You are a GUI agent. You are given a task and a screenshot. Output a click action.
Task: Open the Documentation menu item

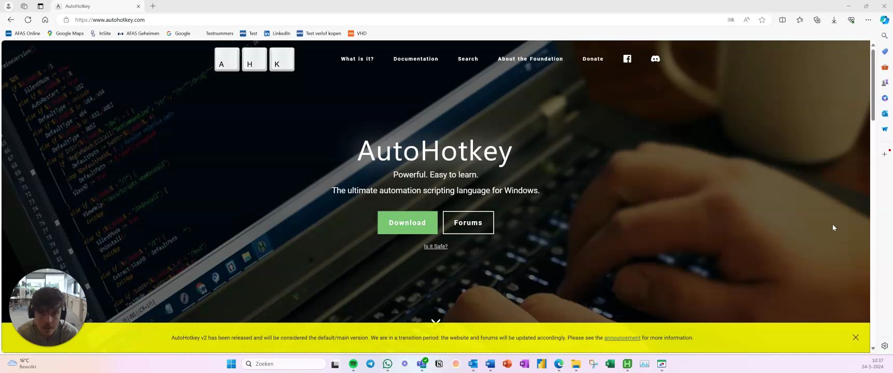tap(416, 59)
